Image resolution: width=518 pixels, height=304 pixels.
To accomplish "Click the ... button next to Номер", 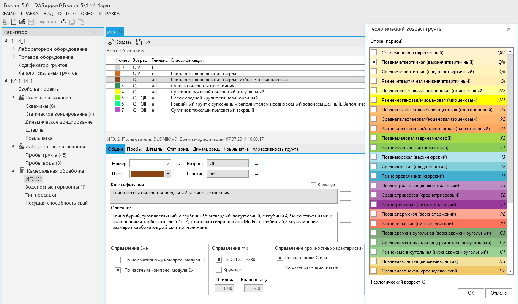I will [x=178, y=164].
